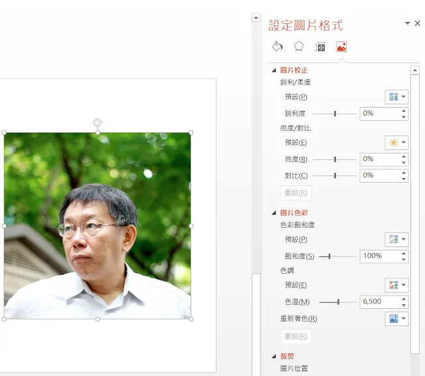This screenshot has height=376, width=425.
Task: Click the 亮度 slider handle
Action: pyautogui.click(x=335, y=159)
